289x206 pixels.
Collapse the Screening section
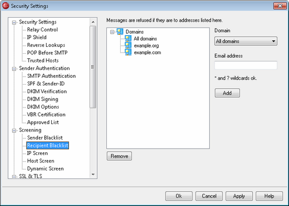click(x=14, y=130)
